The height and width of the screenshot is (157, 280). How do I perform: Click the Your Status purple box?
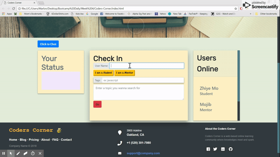[61, 81]
